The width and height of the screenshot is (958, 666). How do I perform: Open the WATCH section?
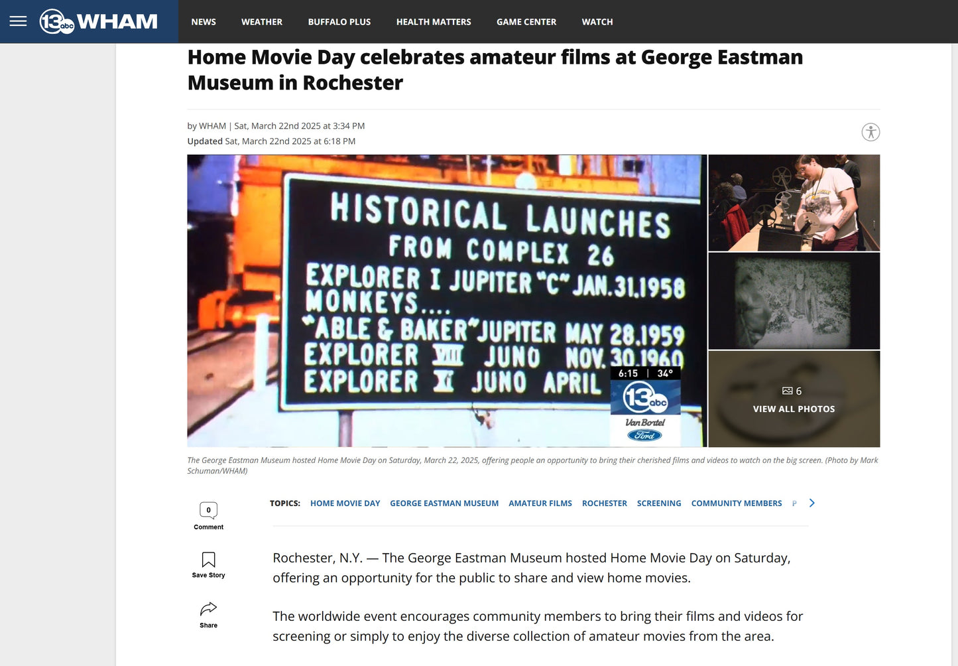(x=597, y=21)
